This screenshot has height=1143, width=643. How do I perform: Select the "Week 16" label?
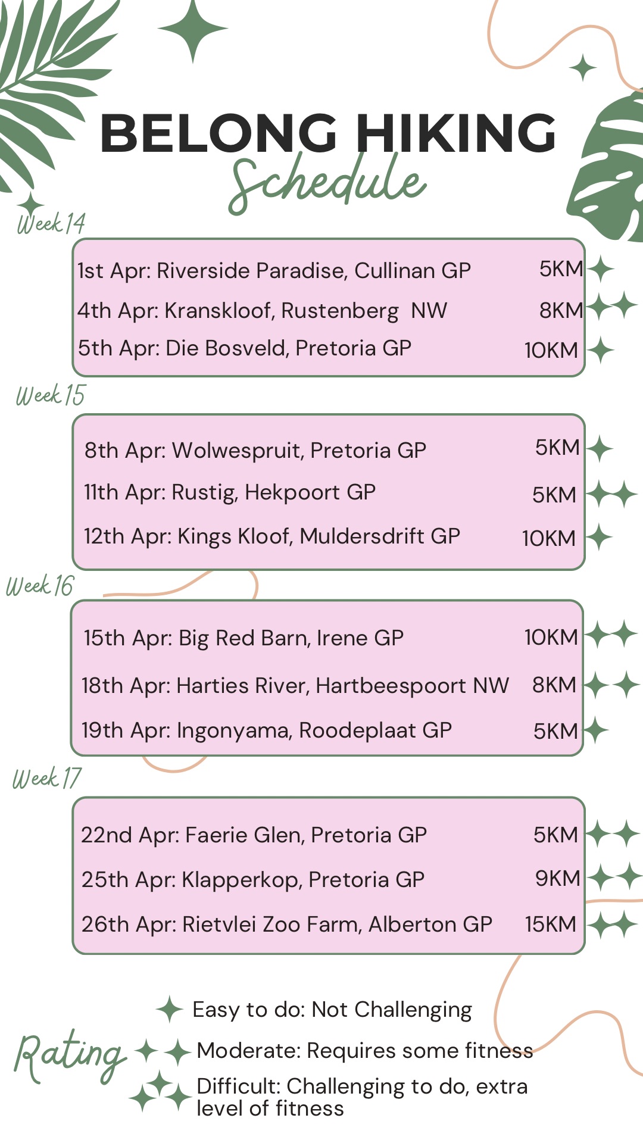[40, 586]
